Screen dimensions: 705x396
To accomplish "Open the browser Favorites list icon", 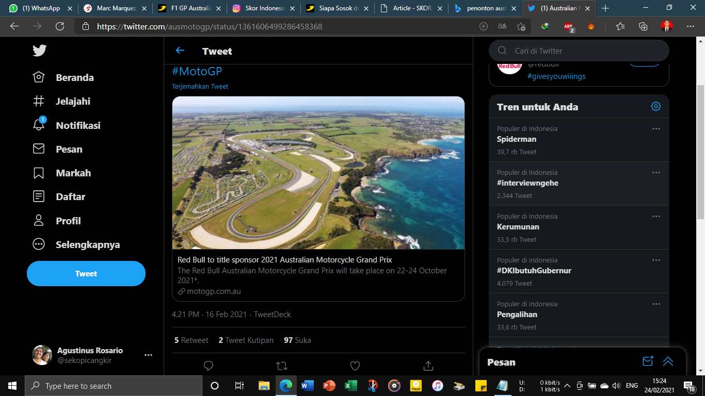I will tap(620, 26).
